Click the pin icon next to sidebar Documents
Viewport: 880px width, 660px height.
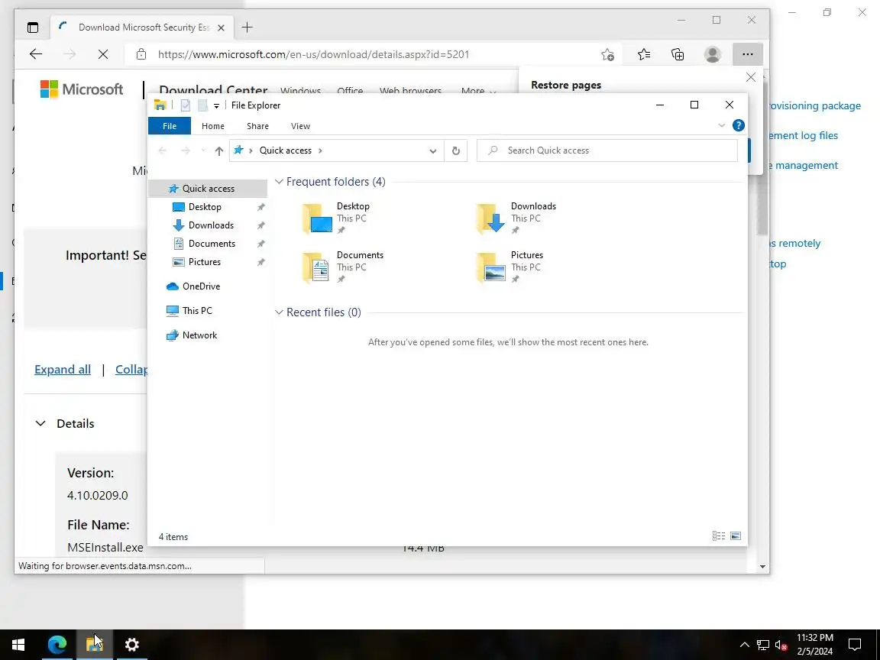(x=261, y=244)
